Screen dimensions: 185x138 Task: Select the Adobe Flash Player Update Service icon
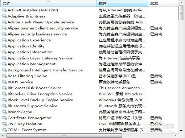[4, 22]
